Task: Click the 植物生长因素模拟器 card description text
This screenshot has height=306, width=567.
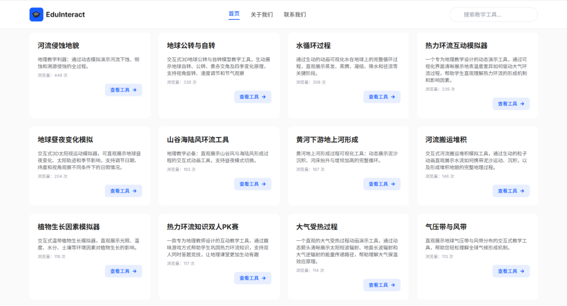Action: click(89, 244)
